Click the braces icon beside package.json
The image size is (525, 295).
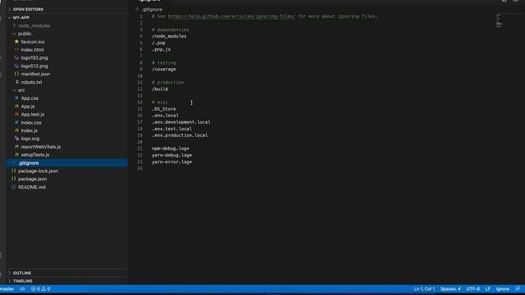(x=13, y=179)
